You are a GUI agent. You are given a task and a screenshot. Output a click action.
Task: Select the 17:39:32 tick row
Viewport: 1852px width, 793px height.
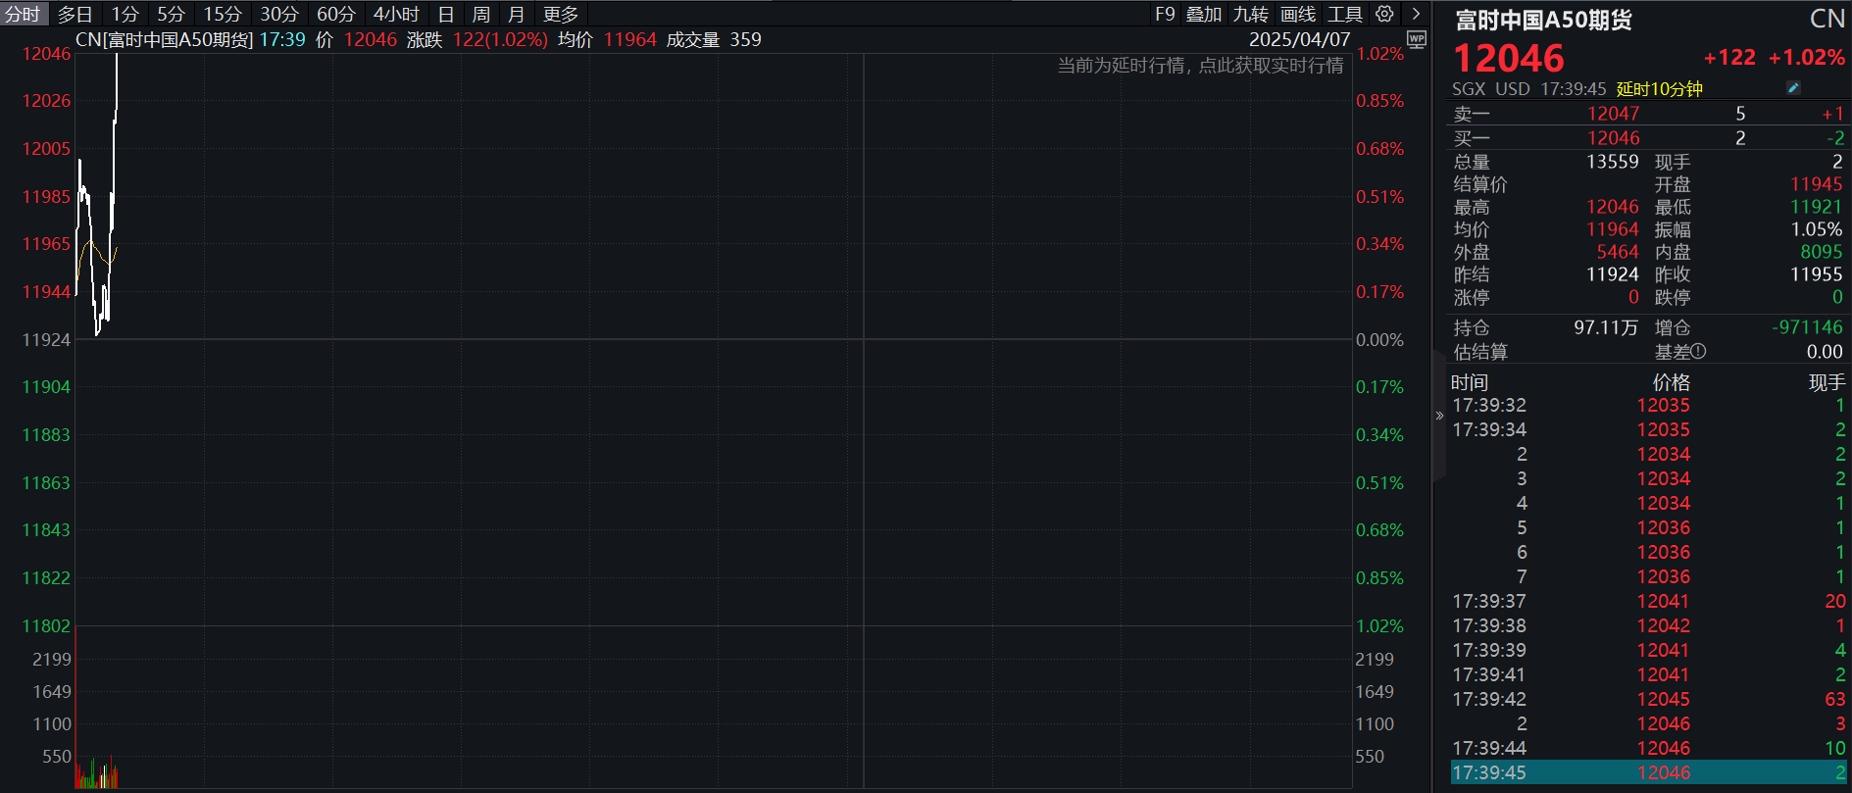click(1649, 405)
